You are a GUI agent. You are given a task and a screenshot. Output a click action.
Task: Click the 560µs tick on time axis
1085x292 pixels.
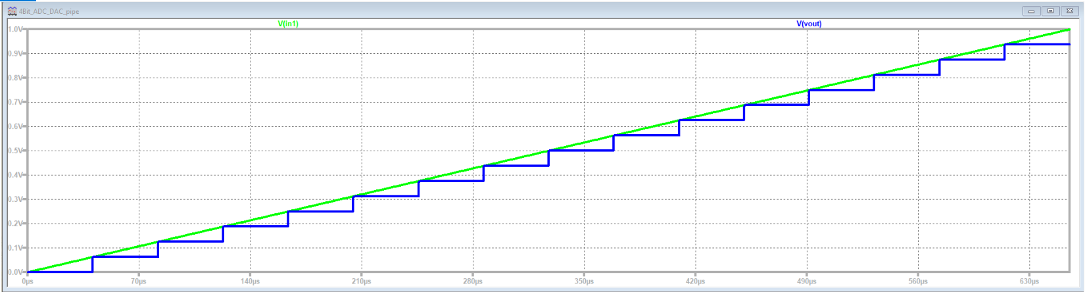pos(918,281)
